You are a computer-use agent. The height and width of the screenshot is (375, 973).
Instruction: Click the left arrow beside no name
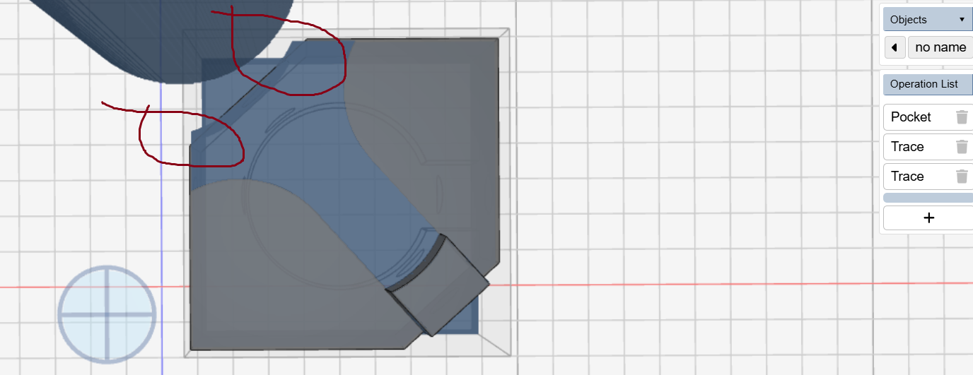pyautogui.click(x=895, y=47)
